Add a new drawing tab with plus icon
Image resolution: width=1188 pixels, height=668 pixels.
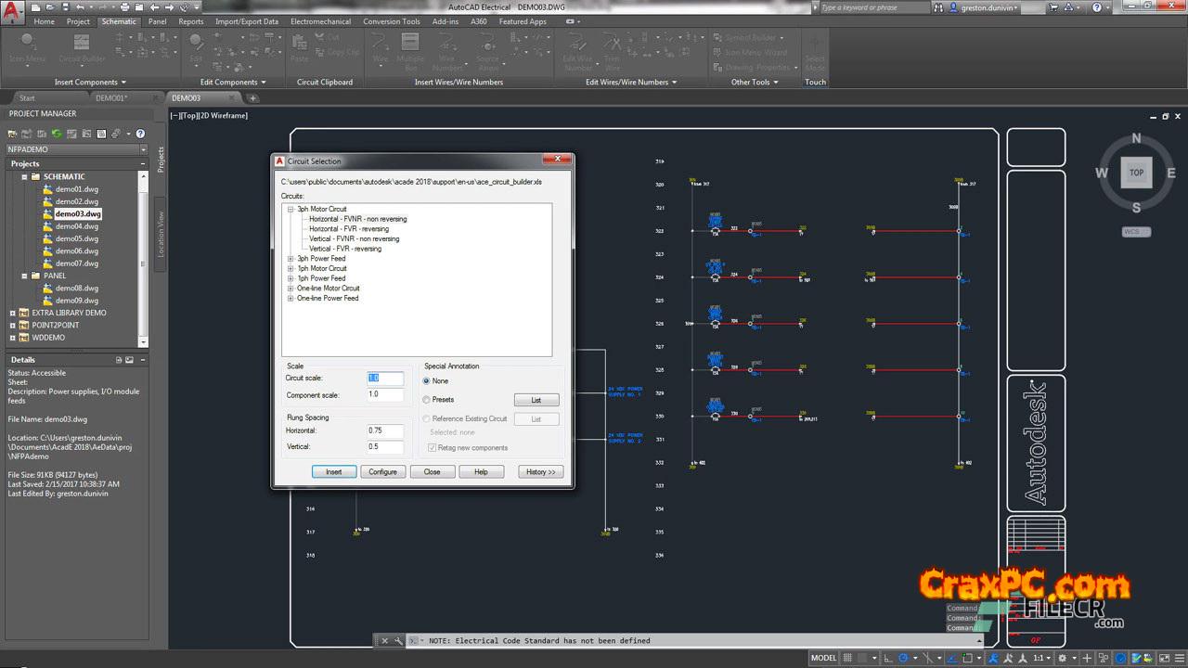tap(252, 97)
